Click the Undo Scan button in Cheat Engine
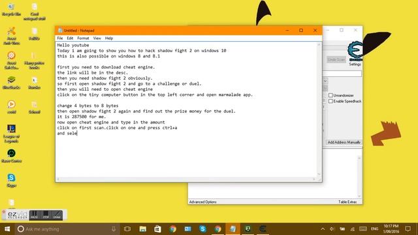Image resolution: width=418 pixels, height=235 pixels. click(x=336, y=59)
